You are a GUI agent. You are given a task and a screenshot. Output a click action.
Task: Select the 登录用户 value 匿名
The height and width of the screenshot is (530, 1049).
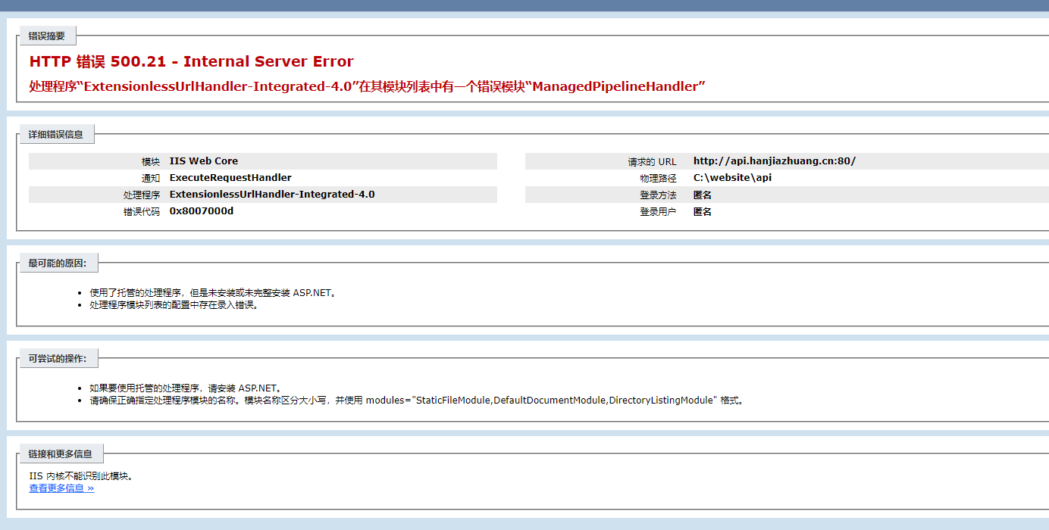[703, 212]
